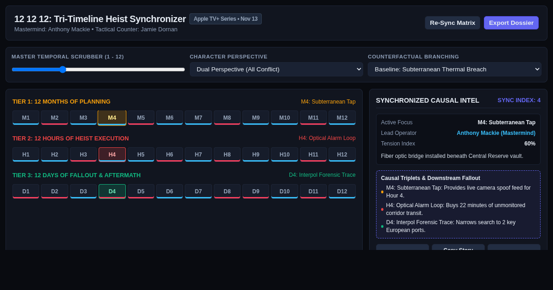
Task: Pick fallout day D7
Action: click(198, 191)
